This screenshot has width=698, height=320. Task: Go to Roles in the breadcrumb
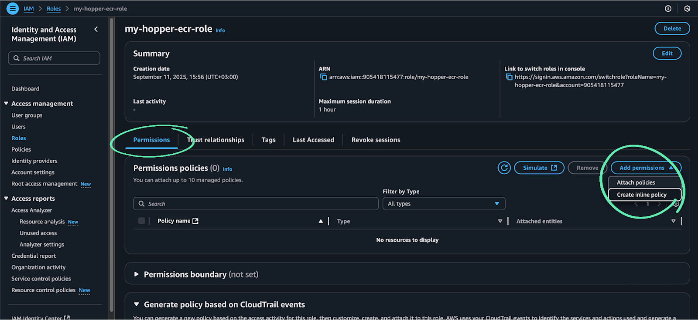point(54,9)
